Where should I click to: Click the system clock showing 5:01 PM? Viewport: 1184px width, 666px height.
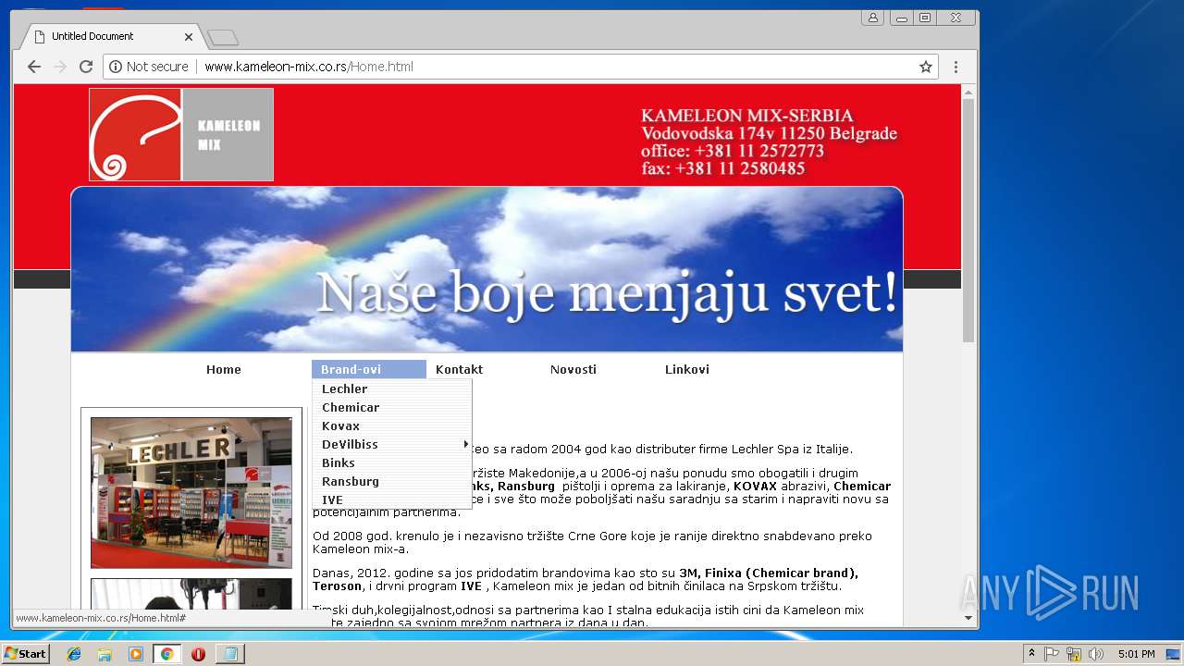tap(1136, 654)
